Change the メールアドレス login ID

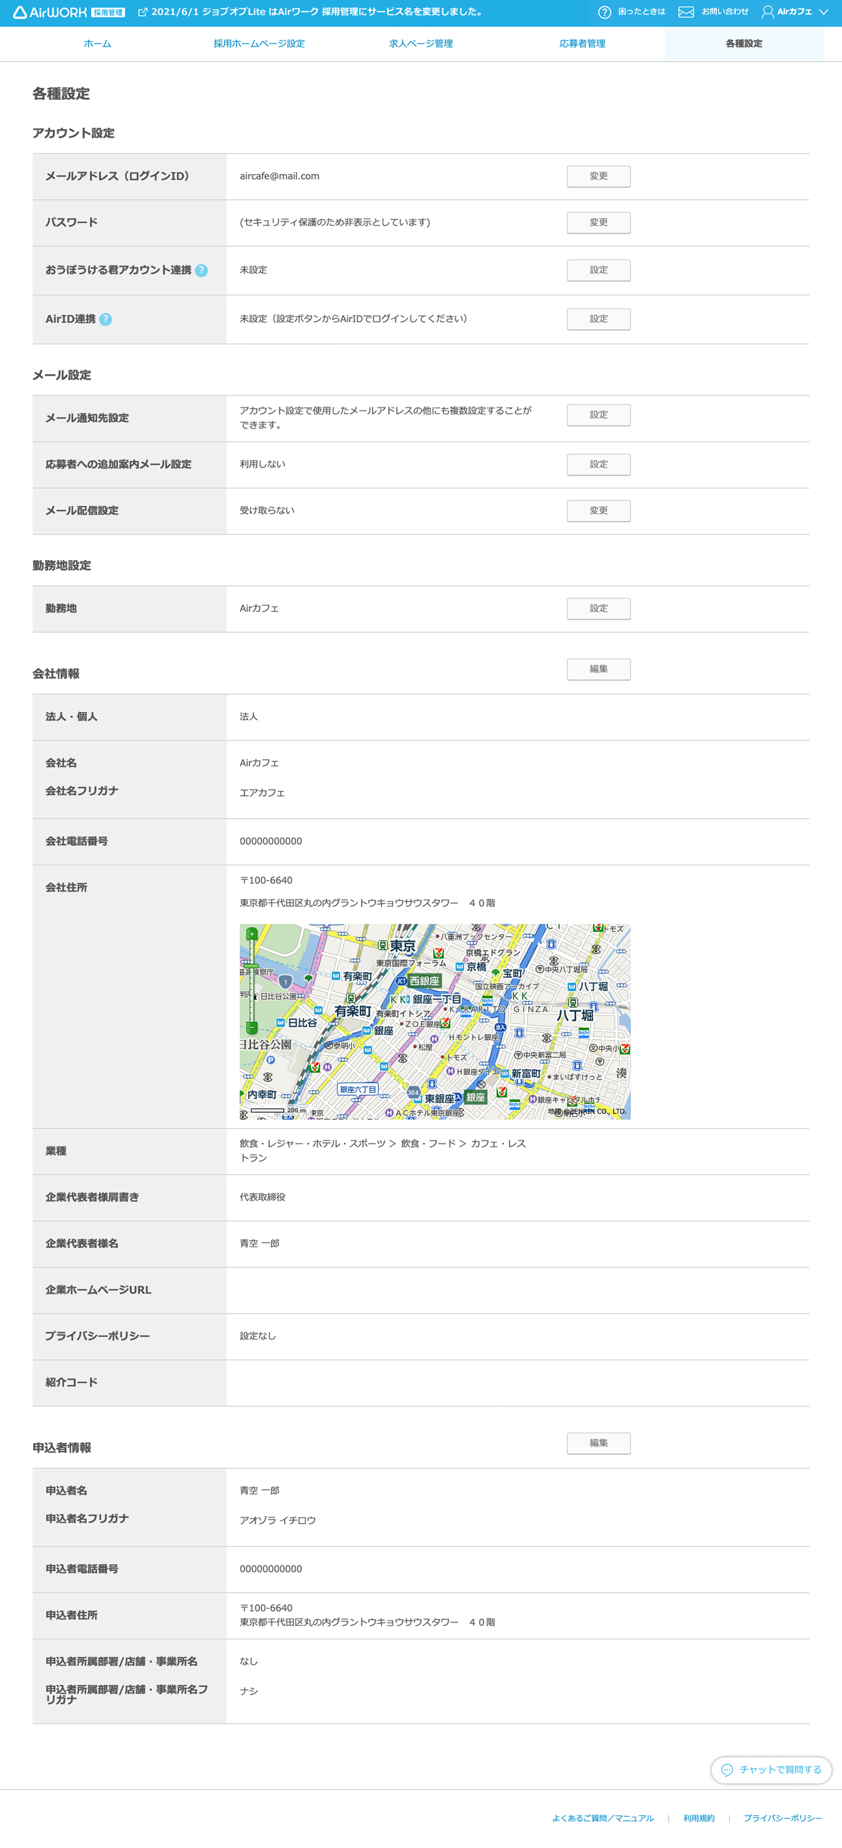point(598,176)
